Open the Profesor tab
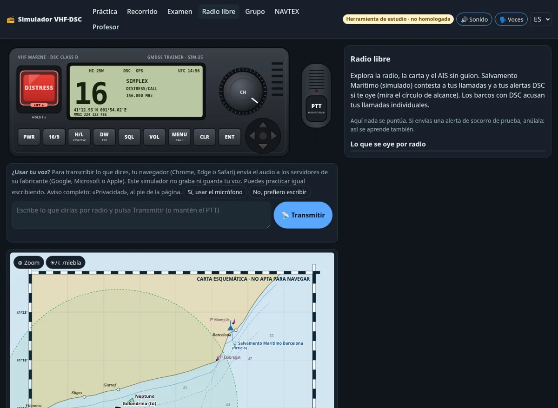 [106, 27]
